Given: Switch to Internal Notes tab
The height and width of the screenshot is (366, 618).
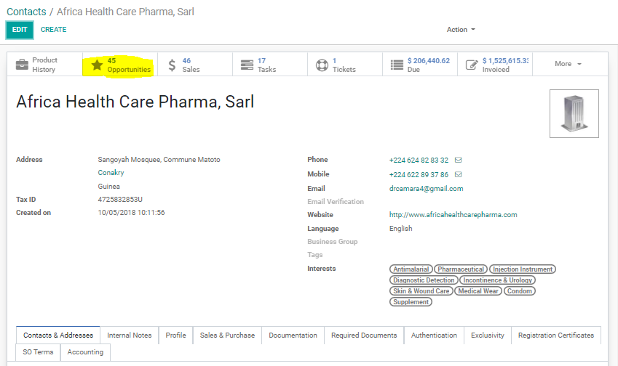Looking at the screenshot, I should (x=130, y=335).
